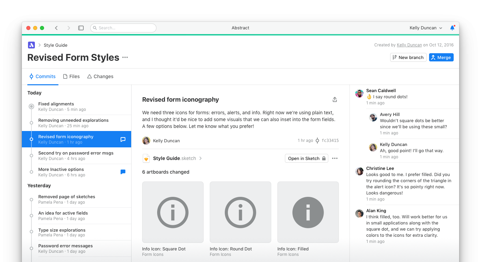The image size is (481, 262).
Task: Open the Kelly Duncan creator link
Action: 409,45
